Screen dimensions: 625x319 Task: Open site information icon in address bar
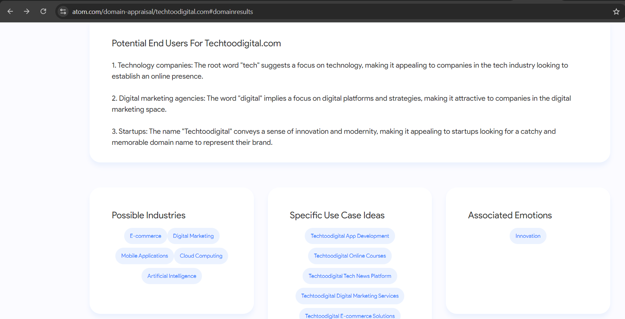63,11
